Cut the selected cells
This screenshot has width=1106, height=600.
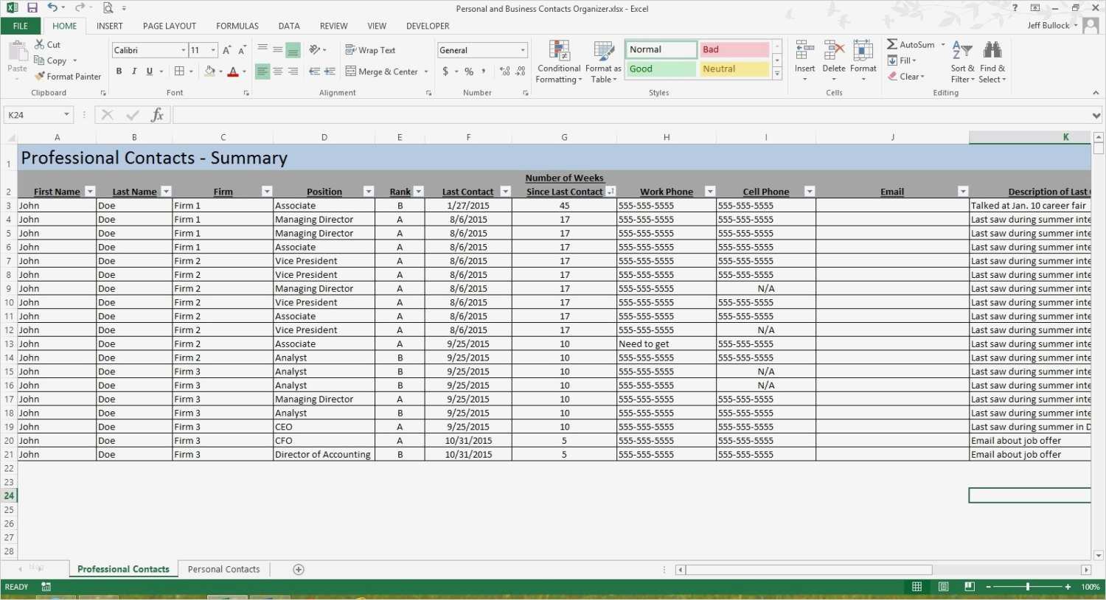47,45
